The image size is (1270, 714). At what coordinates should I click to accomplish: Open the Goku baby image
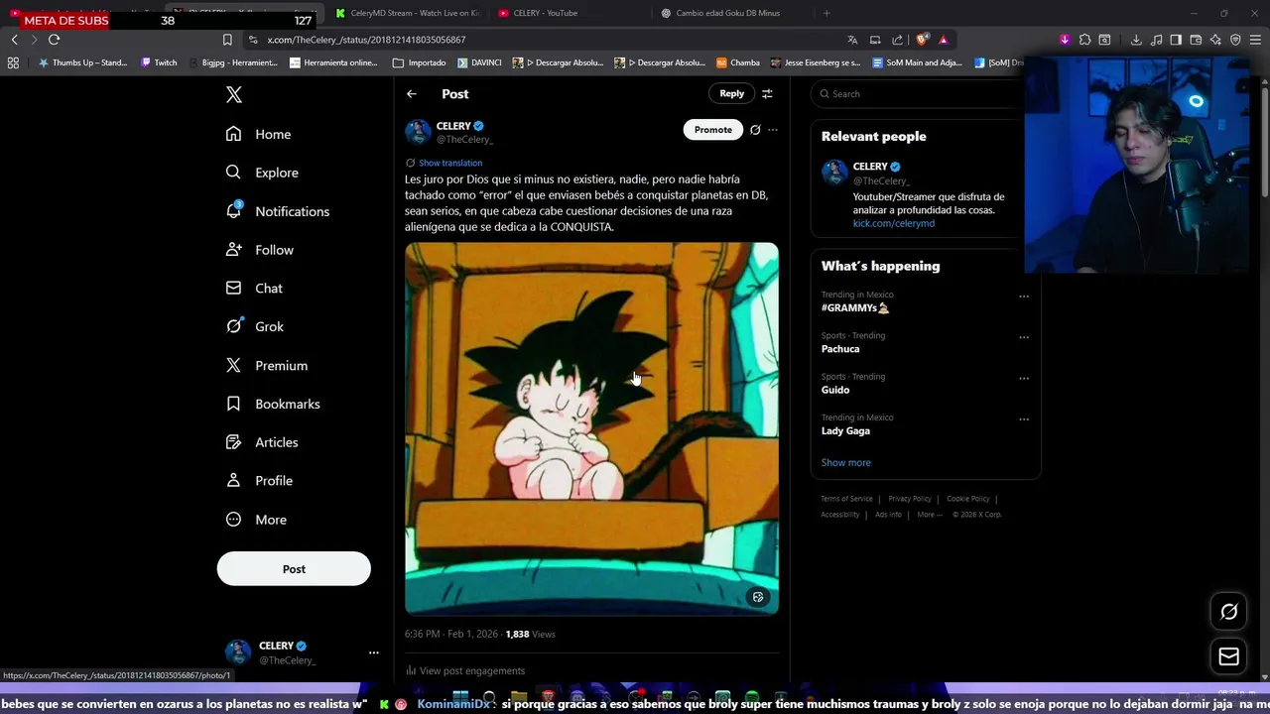tap(591, 428)
